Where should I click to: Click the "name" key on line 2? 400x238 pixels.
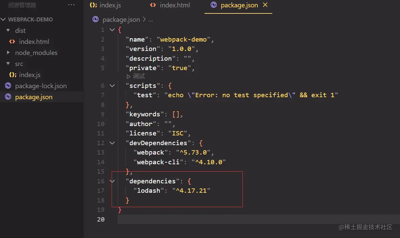tap(137, 40)
